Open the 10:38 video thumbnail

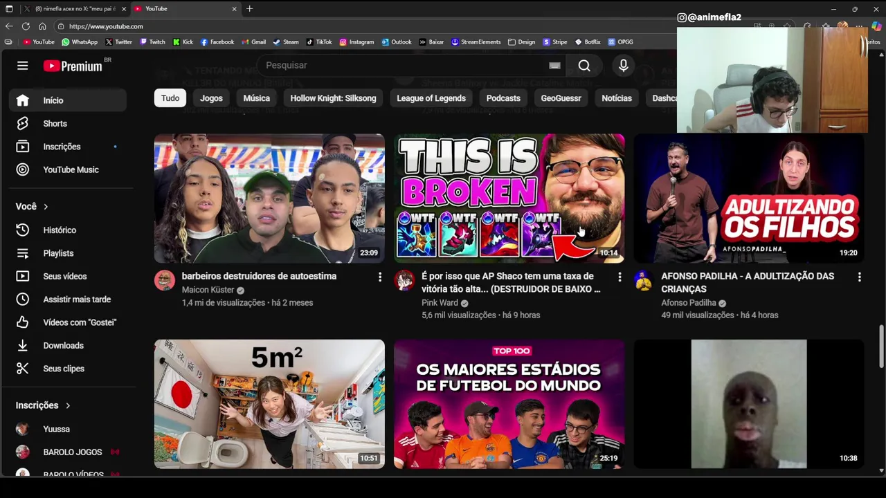tap(749, 404)
